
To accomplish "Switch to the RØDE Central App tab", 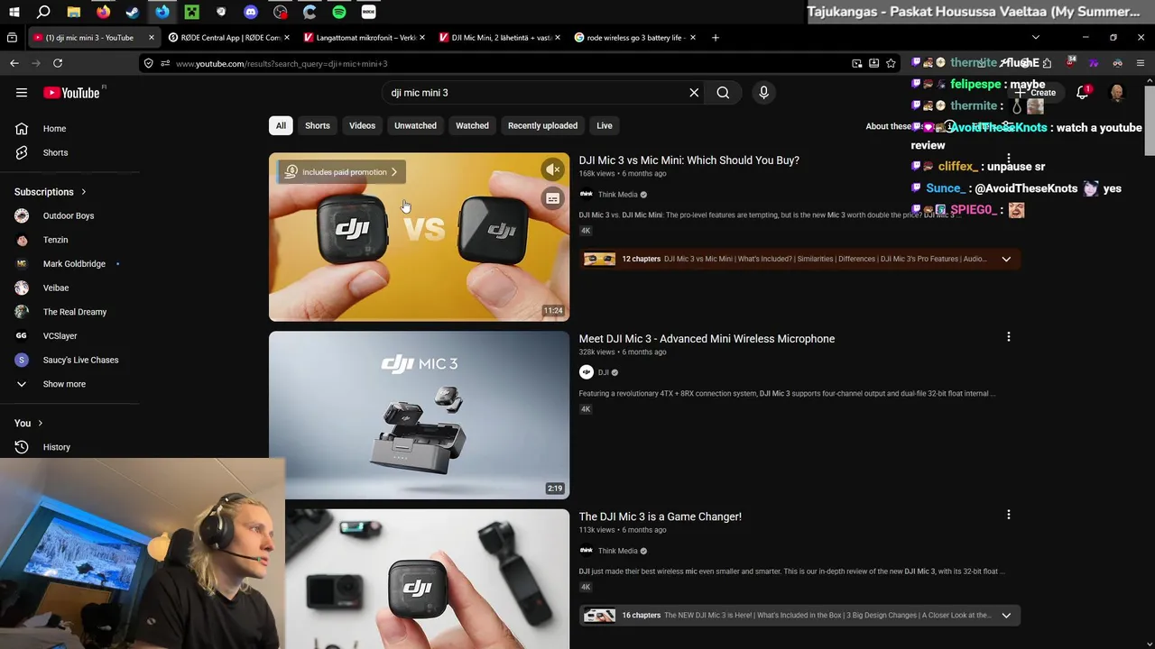I will pyautogui.click(x=230, y=38).
